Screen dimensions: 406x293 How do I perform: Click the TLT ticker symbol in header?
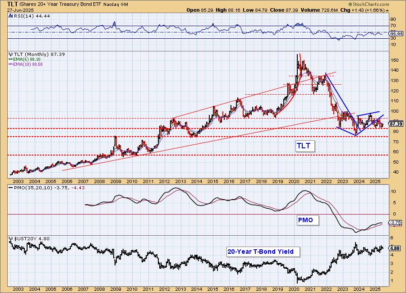[x=12, y=4]
